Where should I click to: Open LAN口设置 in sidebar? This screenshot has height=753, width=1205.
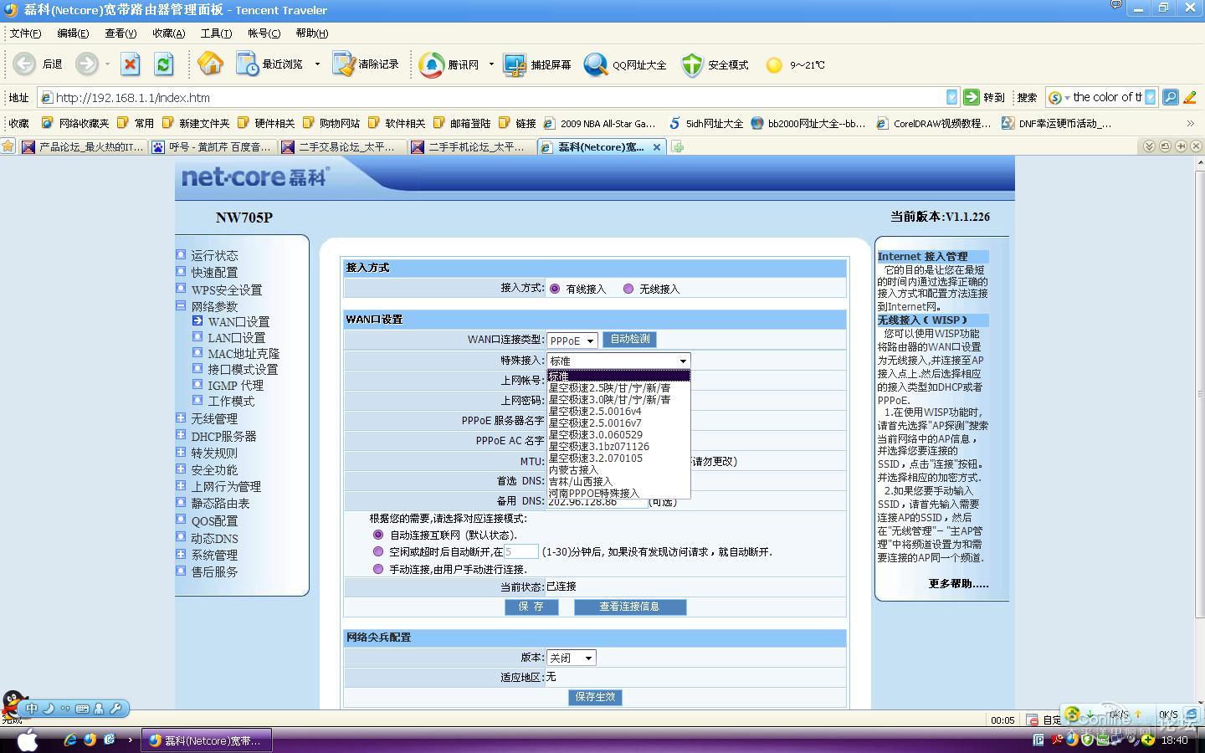[x=236, y=337]
